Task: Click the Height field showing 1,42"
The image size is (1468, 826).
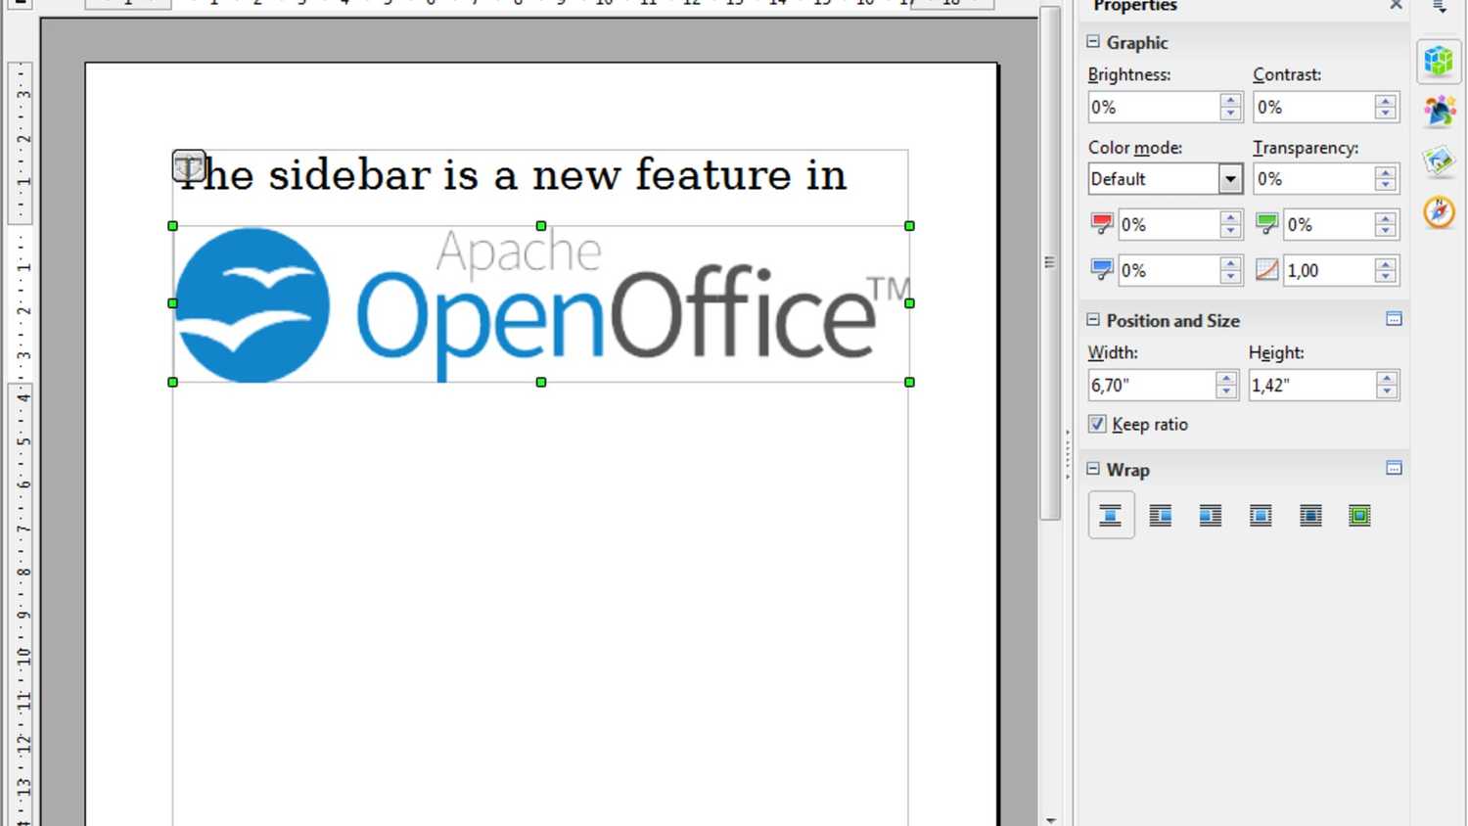Action: (1312, 385)
